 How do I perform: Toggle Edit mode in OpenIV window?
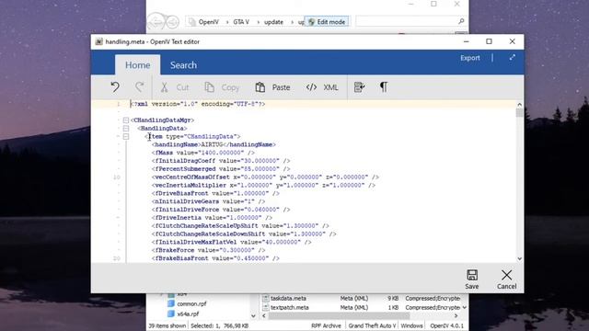click(x=327, y=22)
